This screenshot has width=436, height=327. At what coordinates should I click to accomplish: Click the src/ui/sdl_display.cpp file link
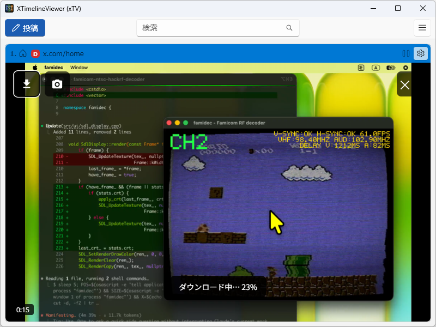tap(92, 126)
